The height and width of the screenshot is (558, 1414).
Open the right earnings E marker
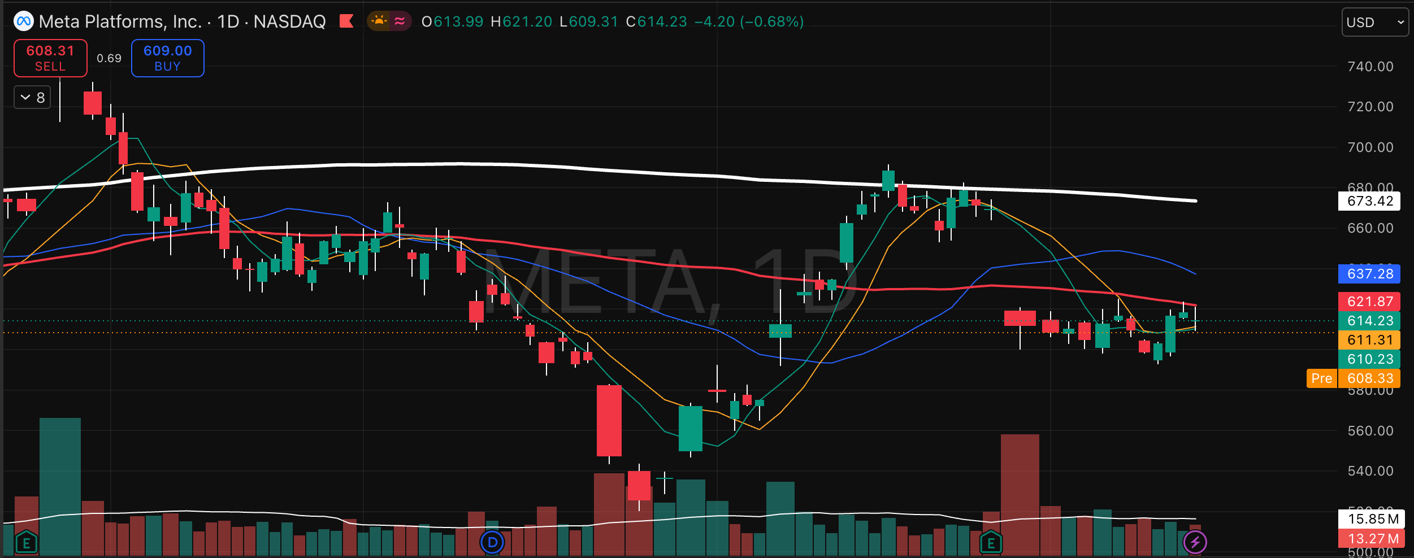pos(991,543)
